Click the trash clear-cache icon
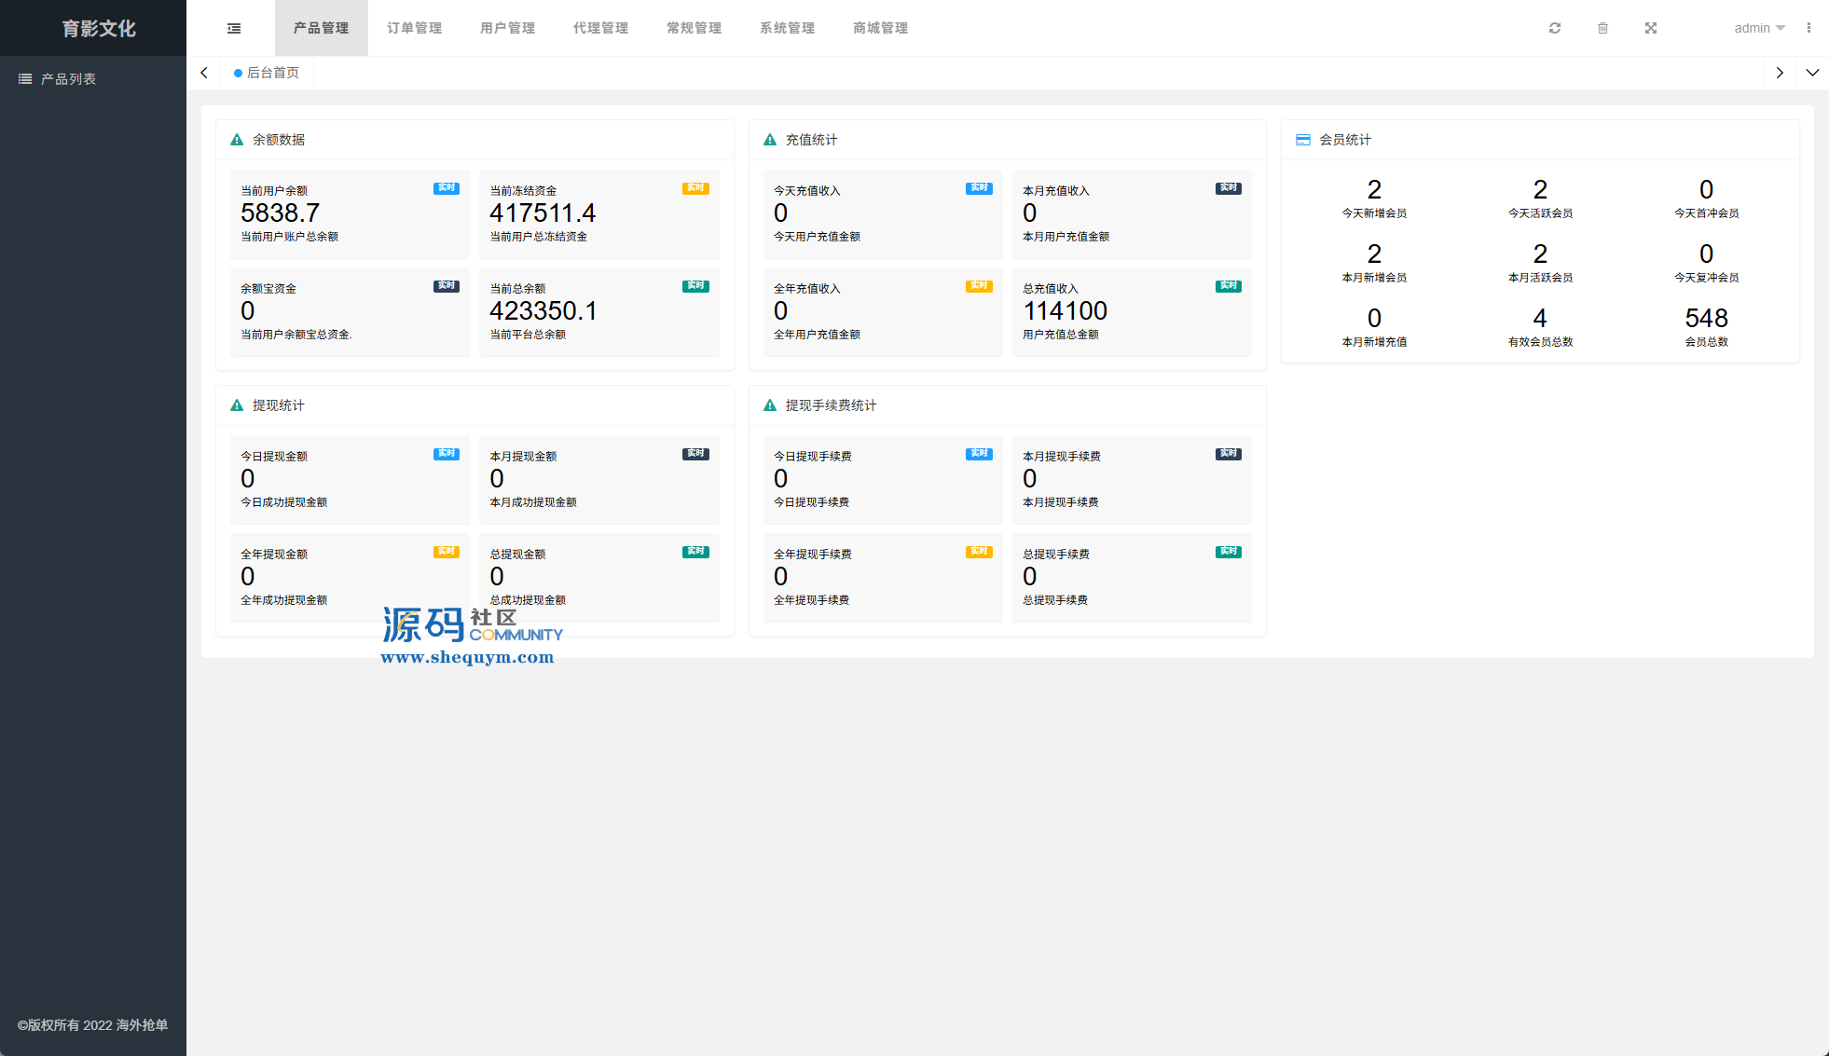Image resolution: width=1829 pixels, height=1056 pixels. coord(1602,28)
